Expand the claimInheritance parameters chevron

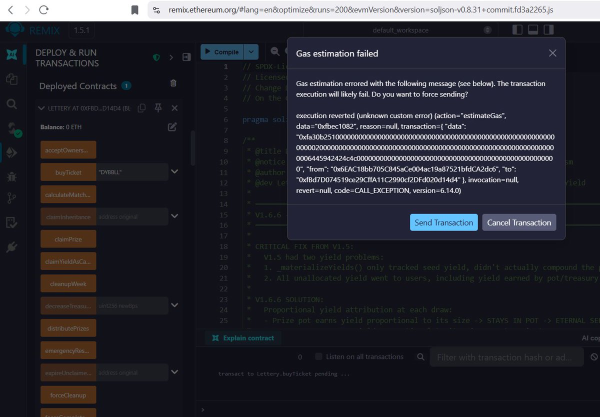click(x=174, y=216)
